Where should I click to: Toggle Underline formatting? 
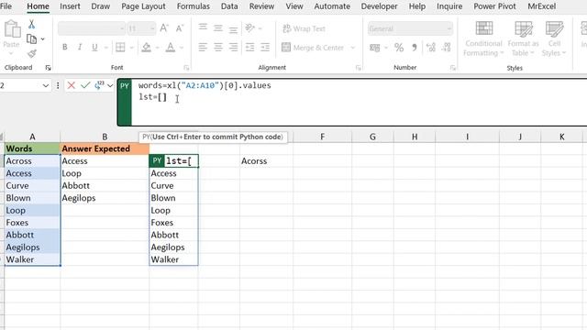[x=94, y=47]
